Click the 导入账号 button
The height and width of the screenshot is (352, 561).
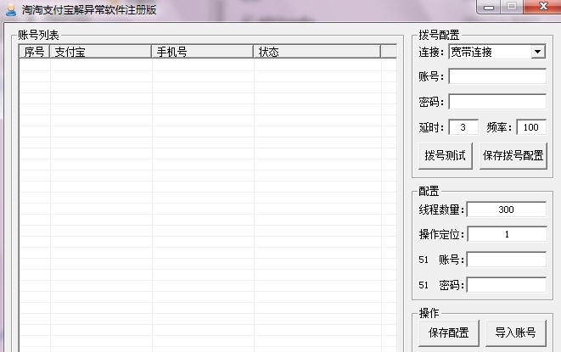point(515,333)
